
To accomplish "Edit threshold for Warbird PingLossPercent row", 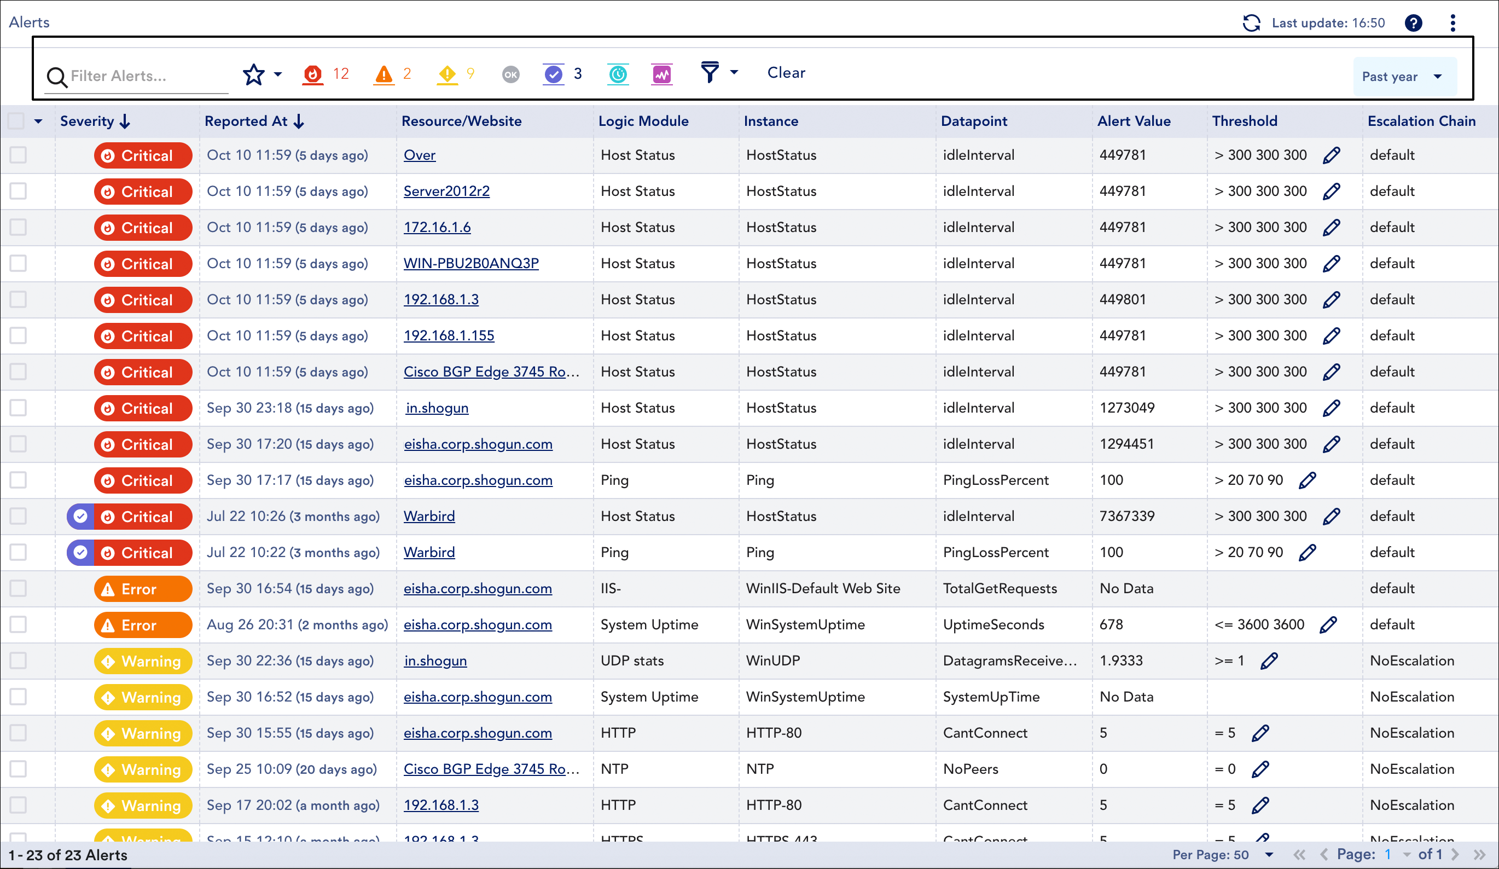I will pos(1308,552).
